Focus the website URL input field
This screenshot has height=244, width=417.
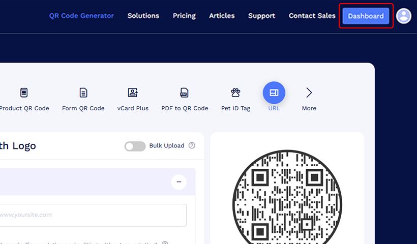pos(92,215)
